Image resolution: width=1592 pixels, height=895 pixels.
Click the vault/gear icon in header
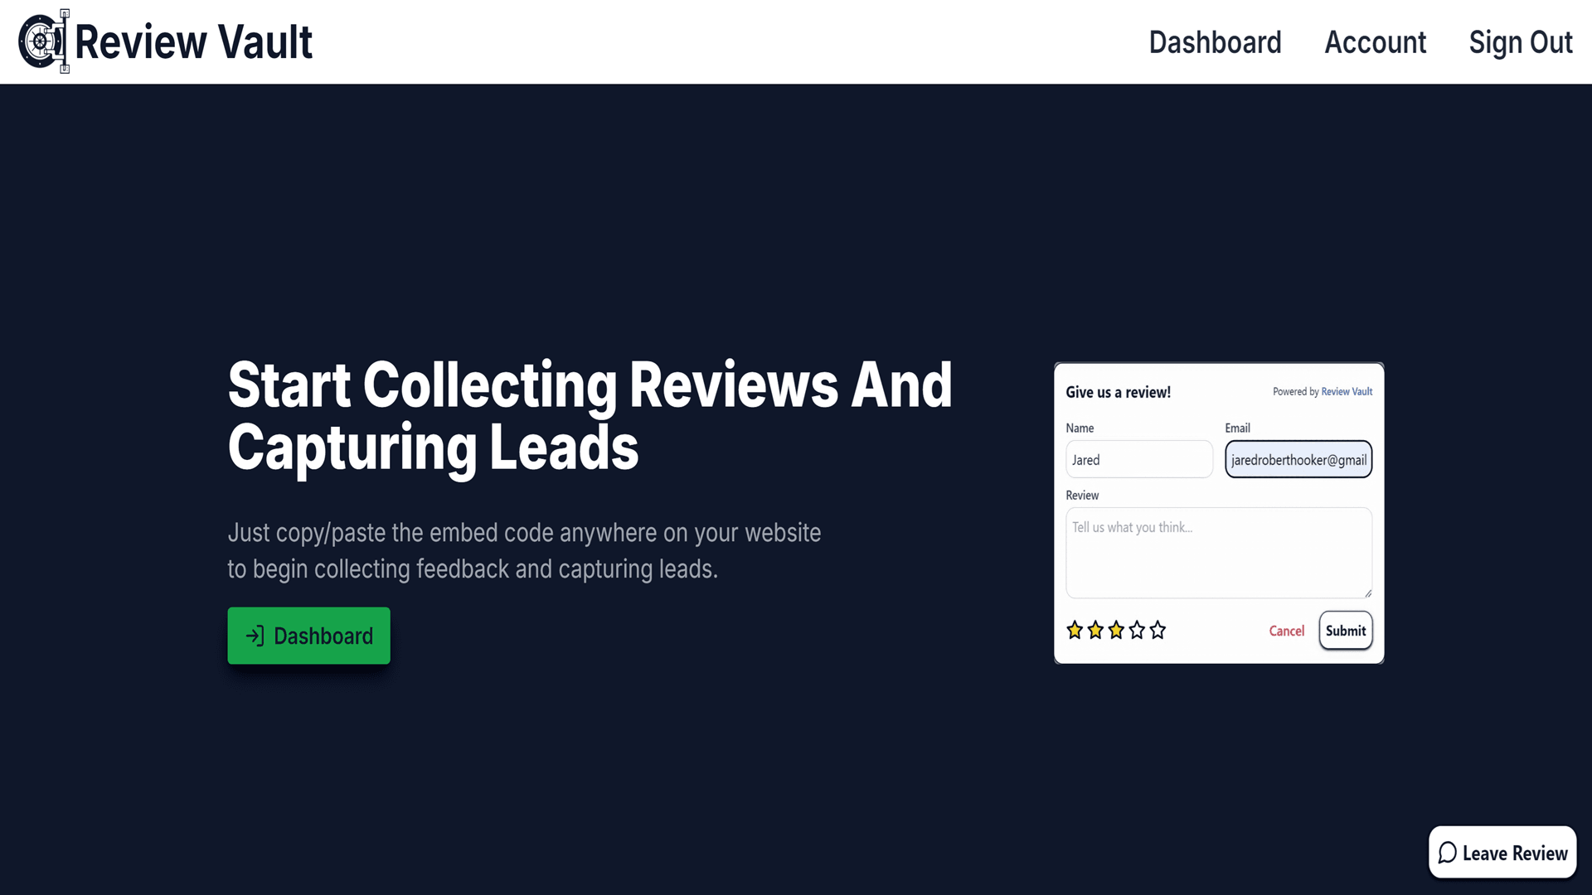(42, 41)
